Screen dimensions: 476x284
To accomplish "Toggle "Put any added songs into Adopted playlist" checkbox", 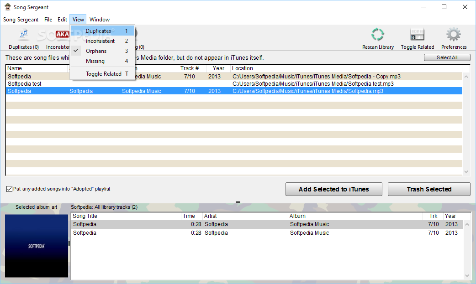I will 10,189.
